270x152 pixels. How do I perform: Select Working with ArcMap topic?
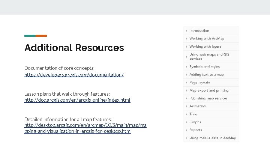(207, 39)
